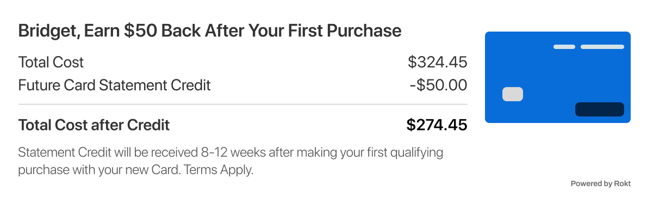Screen dimensions: 647x197
Task: Click the Powered by Rokt label
Action: coord(600,183)
